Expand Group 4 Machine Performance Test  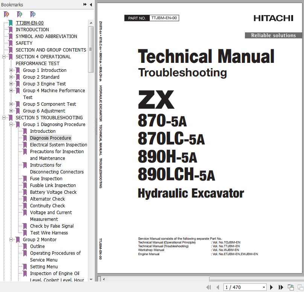11,91
